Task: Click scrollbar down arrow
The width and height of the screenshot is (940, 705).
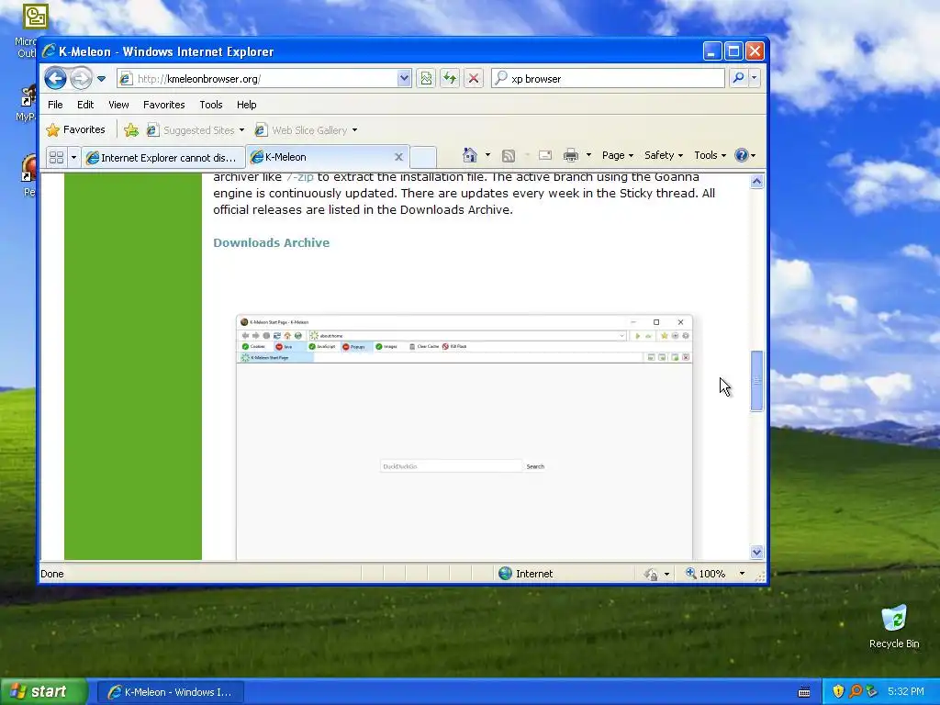Action: [756, 552]
